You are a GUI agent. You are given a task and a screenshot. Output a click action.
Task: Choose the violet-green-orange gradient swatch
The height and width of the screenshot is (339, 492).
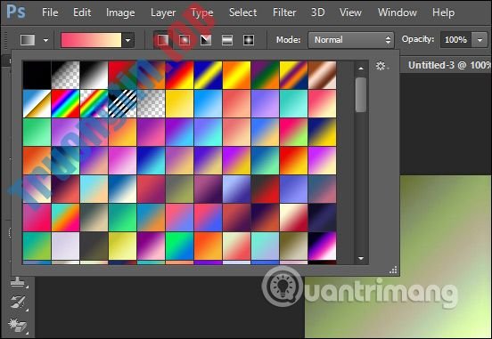[265, 76]
